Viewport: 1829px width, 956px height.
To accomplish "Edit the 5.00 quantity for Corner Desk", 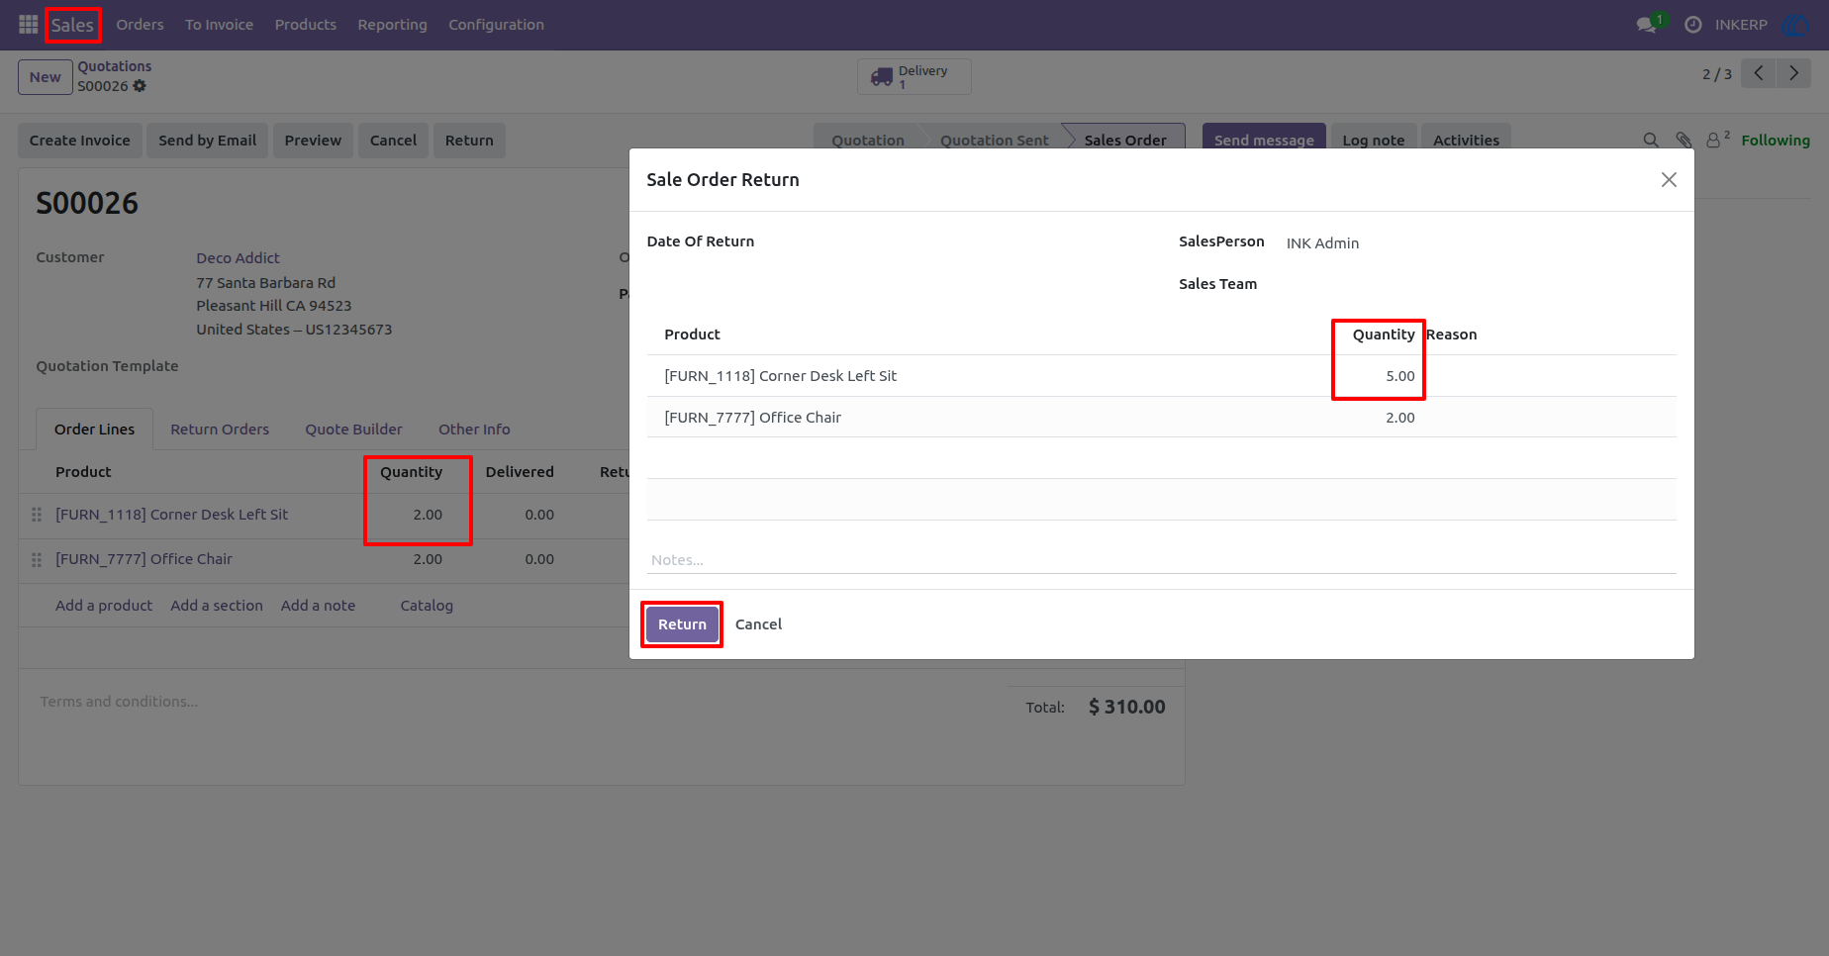I will 1399,376.
